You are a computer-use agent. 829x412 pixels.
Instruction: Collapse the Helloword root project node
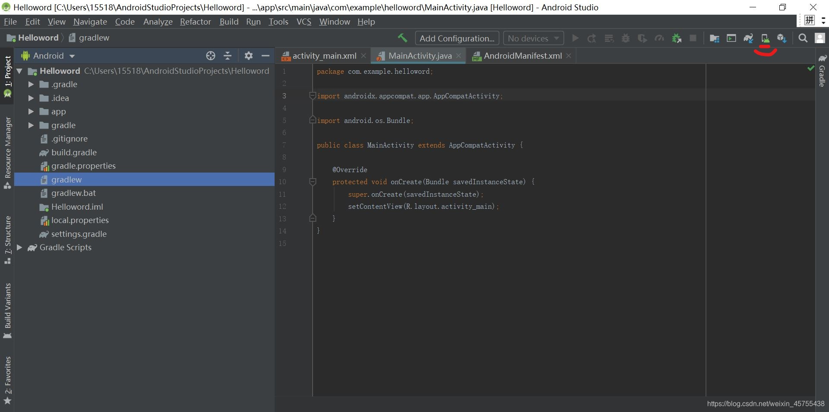pos(19,71)
